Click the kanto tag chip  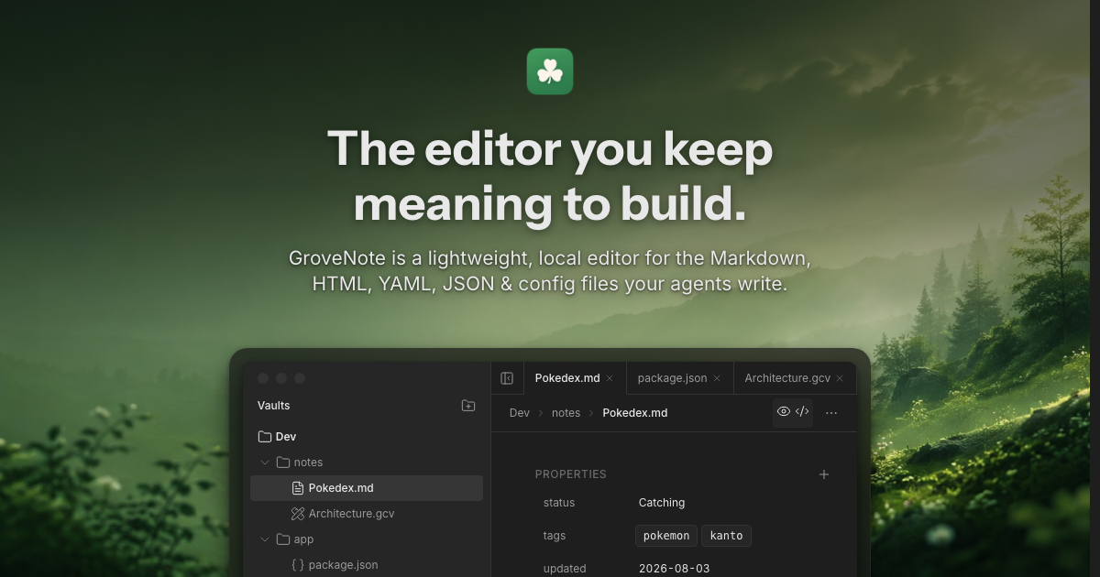coord(726,536)
